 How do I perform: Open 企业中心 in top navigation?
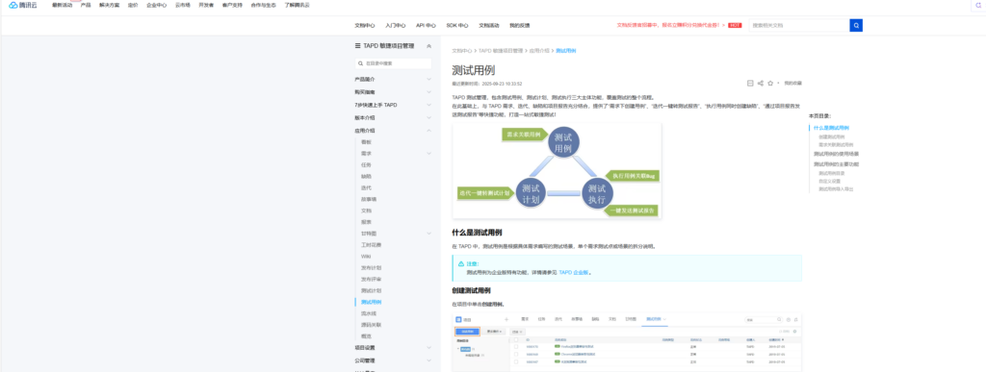(x=157, y=5)
